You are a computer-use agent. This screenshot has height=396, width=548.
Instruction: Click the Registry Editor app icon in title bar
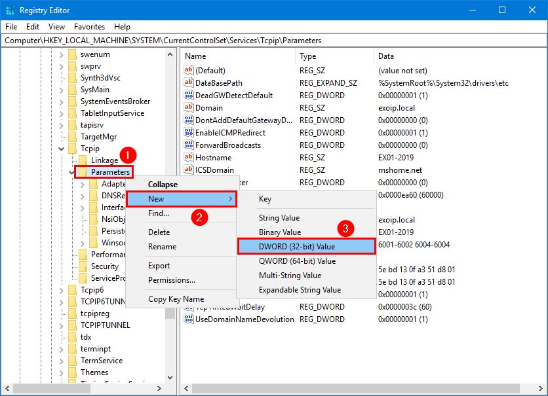pyautogui.click(x=9, y=10)
